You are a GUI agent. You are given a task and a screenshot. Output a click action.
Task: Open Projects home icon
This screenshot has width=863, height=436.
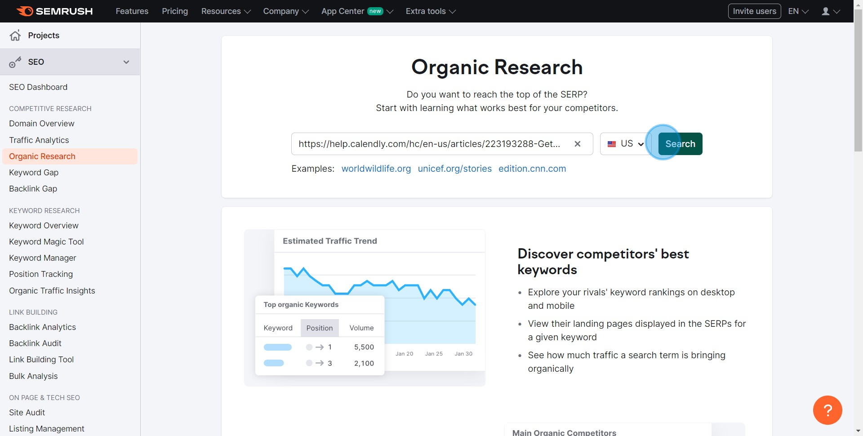(x=15, y=36)
